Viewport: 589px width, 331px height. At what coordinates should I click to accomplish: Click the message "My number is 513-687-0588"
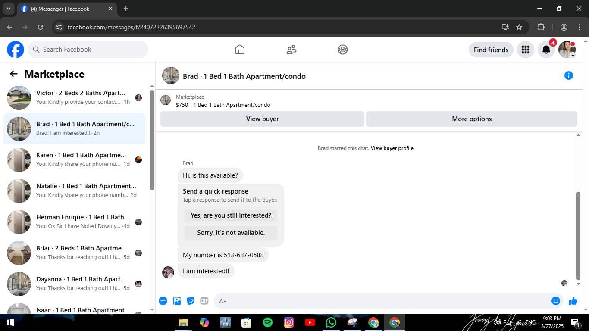223,255
